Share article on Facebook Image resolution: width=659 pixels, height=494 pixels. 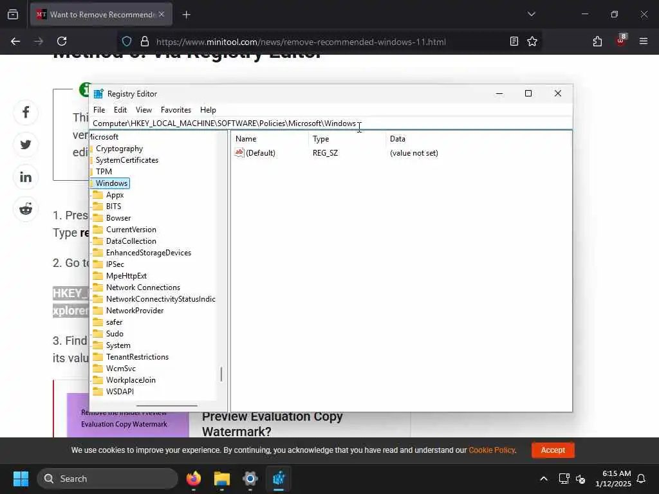point(26,112)
